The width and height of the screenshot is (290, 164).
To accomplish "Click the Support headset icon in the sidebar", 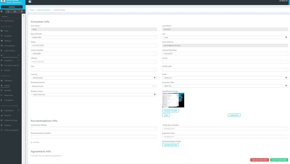I will pos(2,125).
